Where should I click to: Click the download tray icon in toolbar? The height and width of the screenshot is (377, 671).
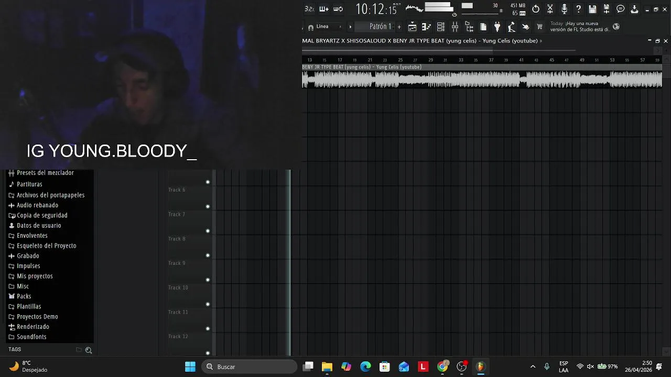pos(634,9)
